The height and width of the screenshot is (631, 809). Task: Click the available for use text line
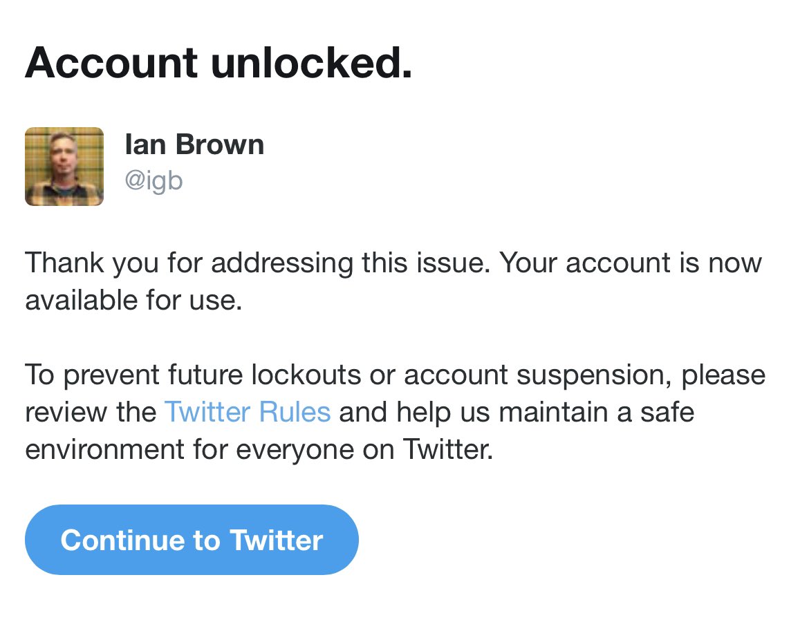(x=133, y=300)
